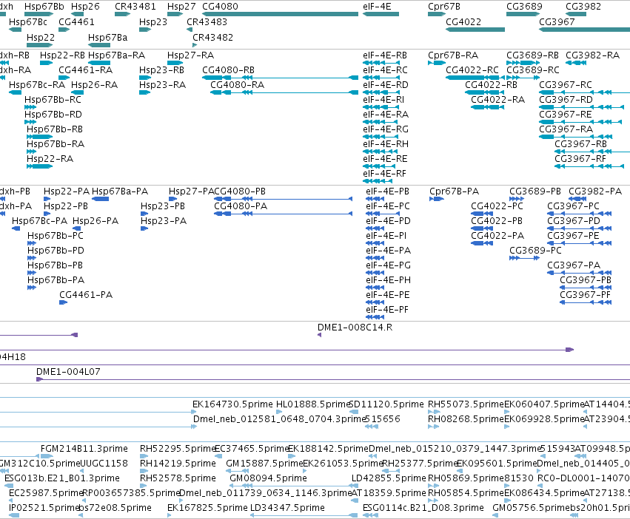Select EST RH55073.5prime
Screen dimensions: 630x519
click(x=466, y=404)
